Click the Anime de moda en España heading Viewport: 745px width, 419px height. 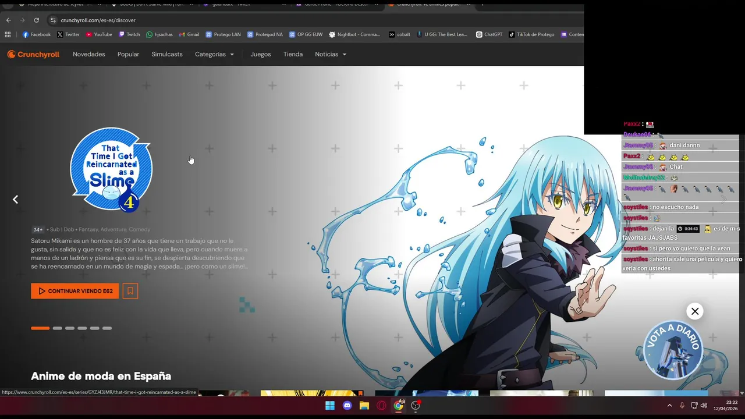pyautogui.click(x=101, y=377)
